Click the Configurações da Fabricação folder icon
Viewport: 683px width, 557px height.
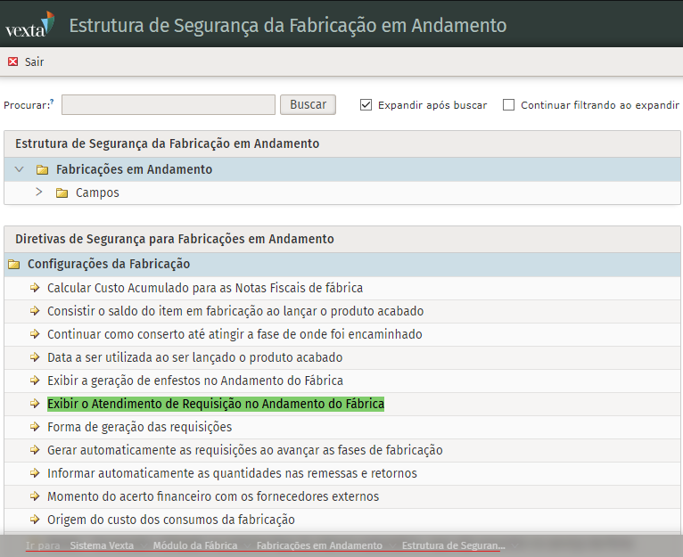pyautogui.click(x=14, y=265)
